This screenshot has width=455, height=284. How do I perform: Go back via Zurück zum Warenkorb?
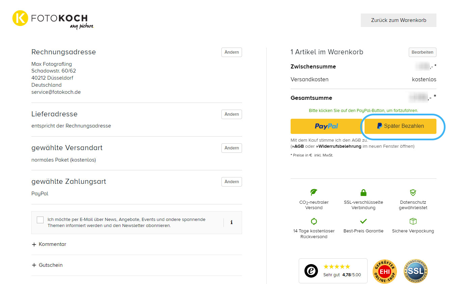tap(398, 20)
